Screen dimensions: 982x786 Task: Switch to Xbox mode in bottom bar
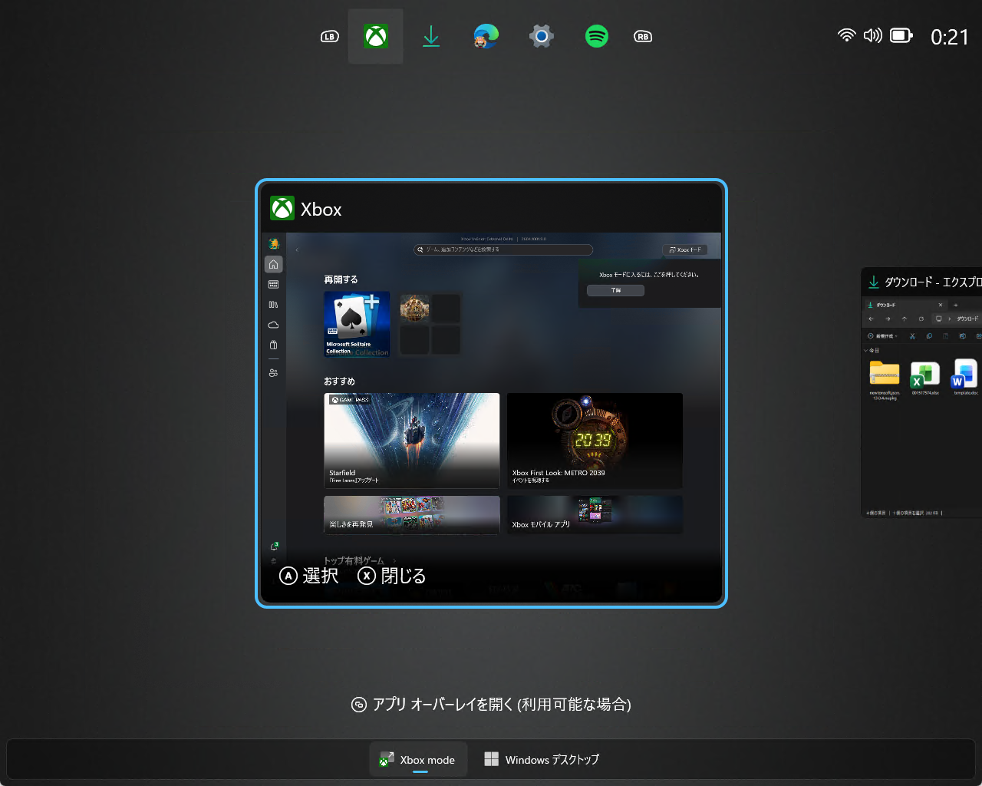419,760
